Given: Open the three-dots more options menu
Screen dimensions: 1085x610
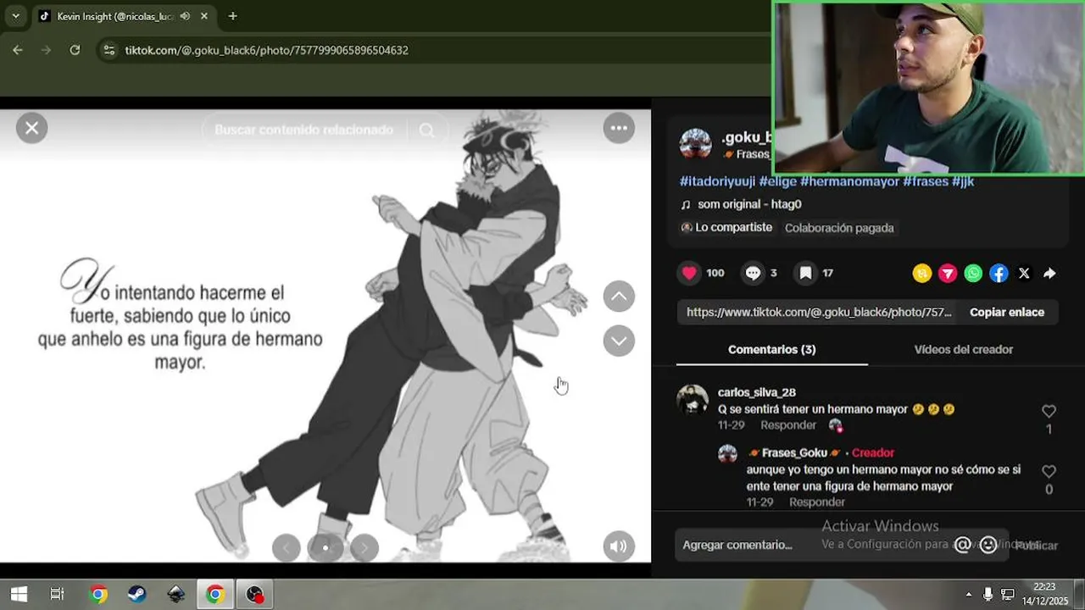Looking at the screenshot, I should click(x=619, y=128).
